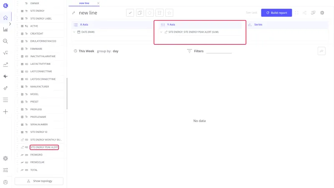
Task: Select the SERIALNUMBER field
Action: click(39, 124)
